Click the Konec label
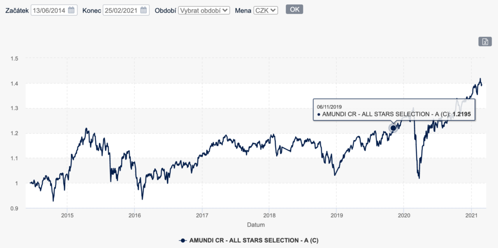 91,10
